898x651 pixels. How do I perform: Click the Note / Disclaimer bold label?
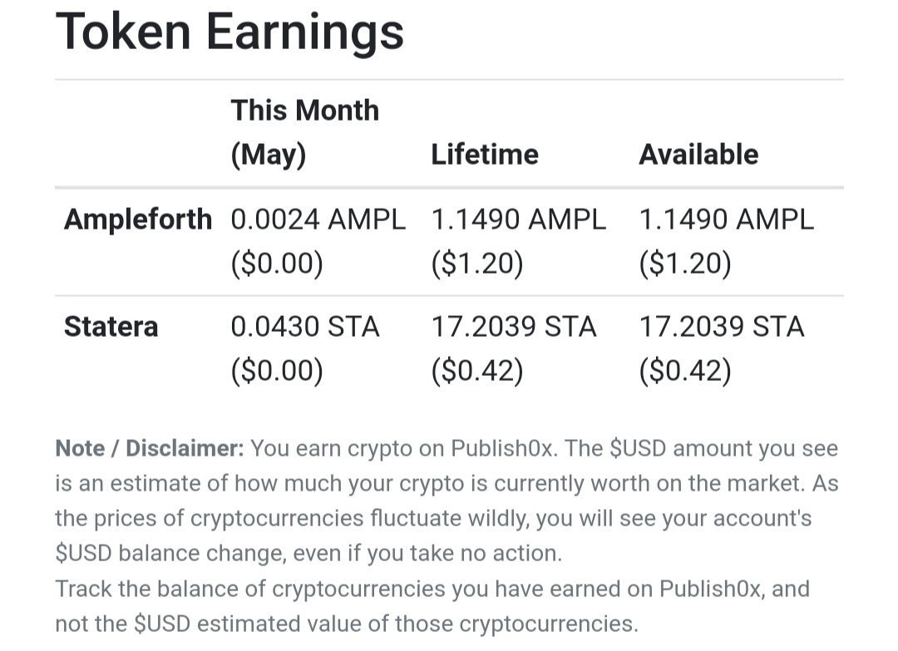150,448
